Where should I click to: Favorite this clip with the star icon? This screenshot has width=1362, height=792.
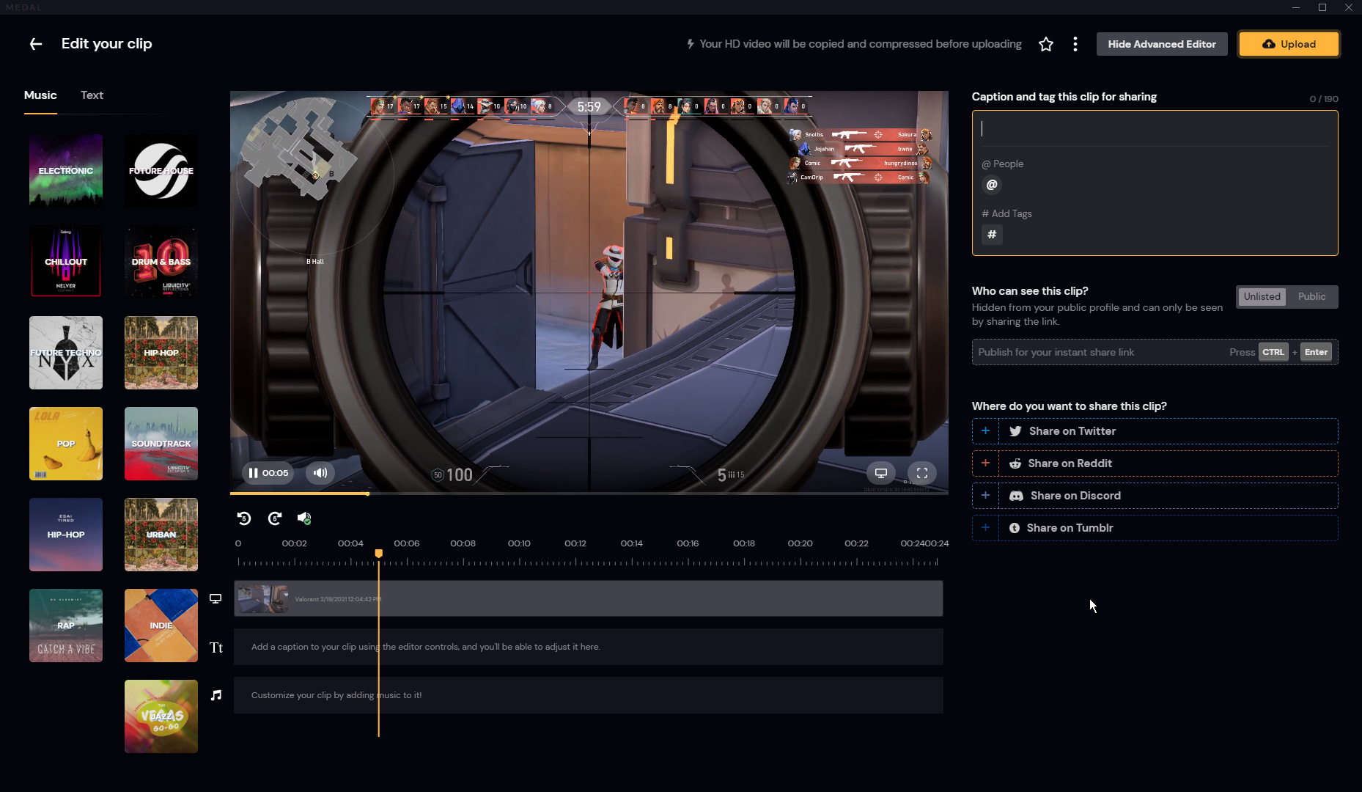[1046, 44]
